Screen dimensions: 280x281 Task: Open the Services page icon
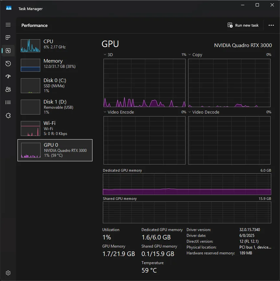coord(8,115)
